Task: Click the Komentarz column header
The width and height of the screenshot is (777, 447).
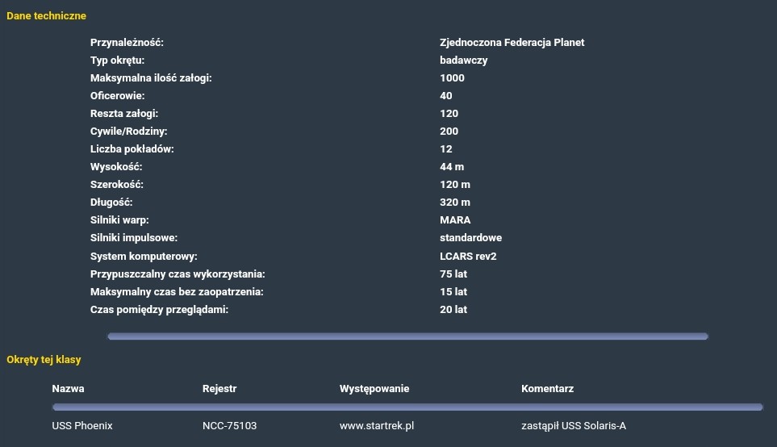Action: pos(548,389)
